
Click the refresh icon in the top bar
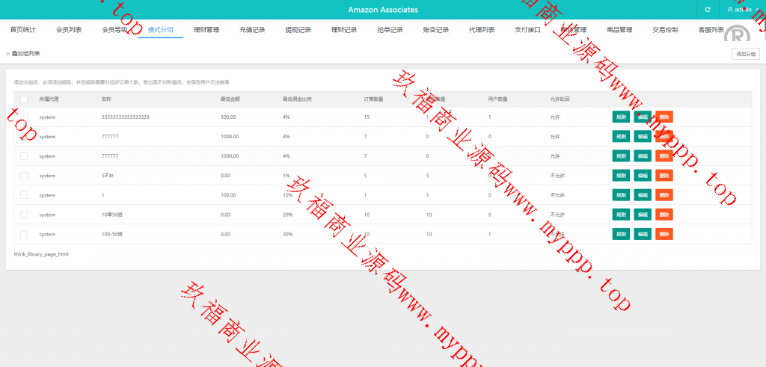[x=707, y=10]
